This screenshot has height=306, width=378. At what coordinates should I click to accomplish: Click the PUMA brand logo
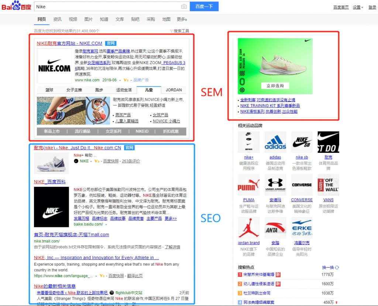[x=249, y=185]
